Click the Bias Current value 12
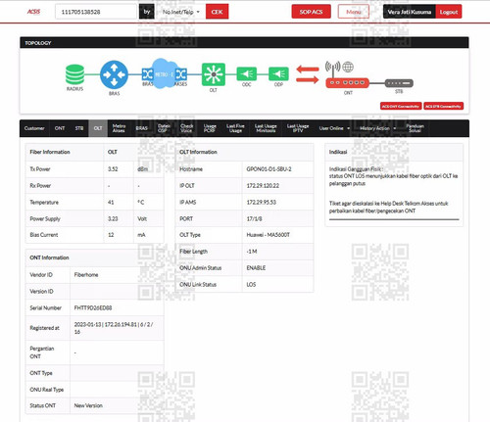Viewport: 490px width, 422px height. pos(111,235)
